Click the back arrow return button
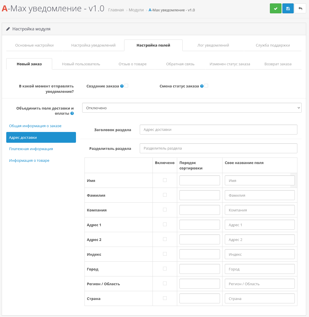The image size is (309, 317). (x=300, y=9)
